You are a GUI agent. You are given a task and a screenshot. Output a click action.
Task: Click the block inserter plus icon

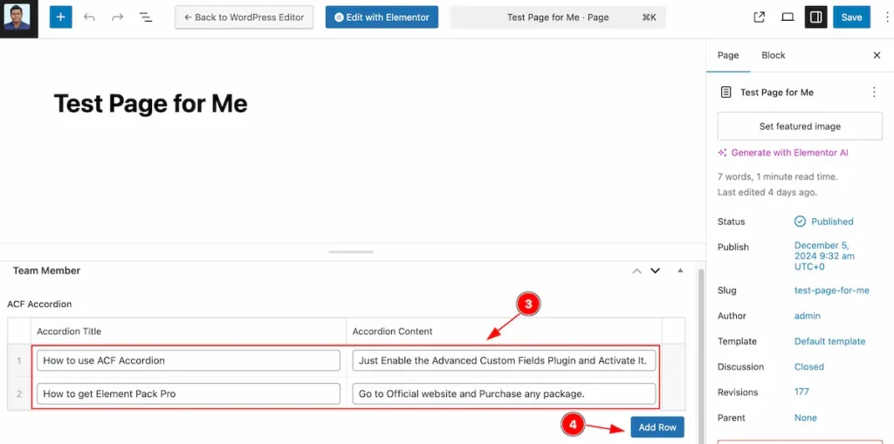(60, 17)
